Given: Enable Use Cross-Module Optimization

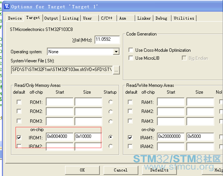Looking at the screenshot, I should pos(131,50).
